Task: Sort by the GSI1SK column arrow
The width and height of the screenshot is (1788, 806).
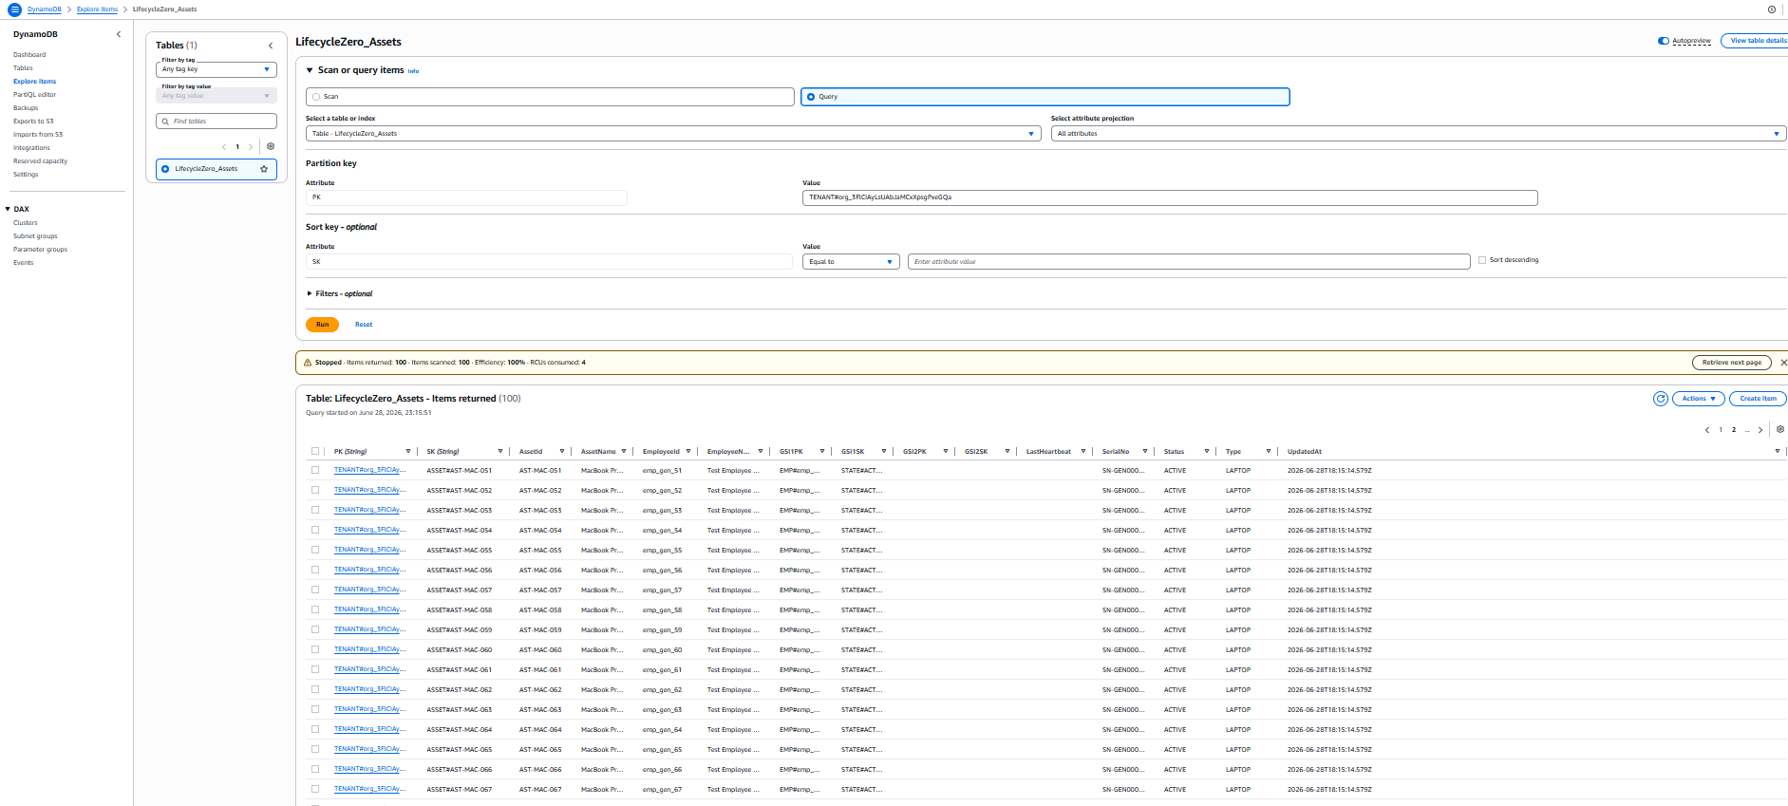Action: 884,451
